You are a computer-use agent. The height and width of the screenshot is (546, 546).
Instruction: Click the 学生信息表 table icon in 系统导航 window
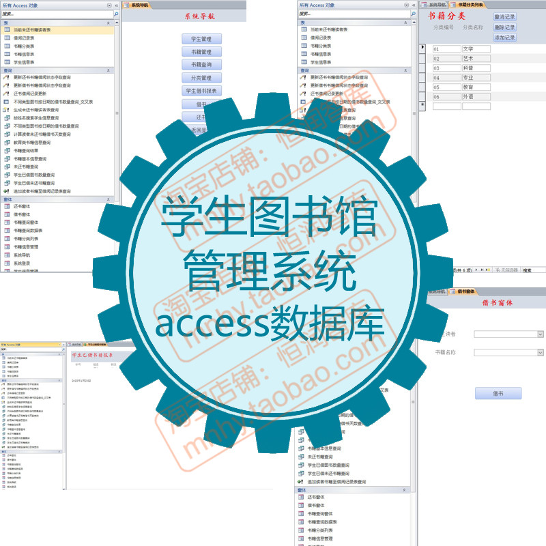pyautogui.click(x=7, y=62)
